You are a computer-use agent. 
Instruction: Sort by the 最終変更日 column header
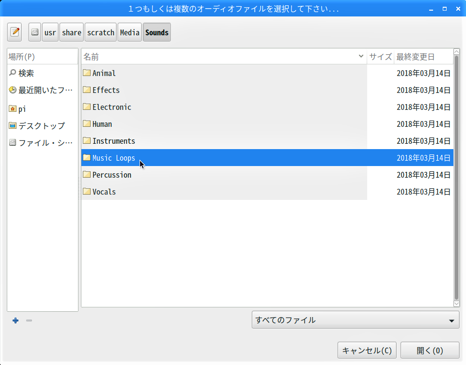pyautogui.click(x=423, y=57)
